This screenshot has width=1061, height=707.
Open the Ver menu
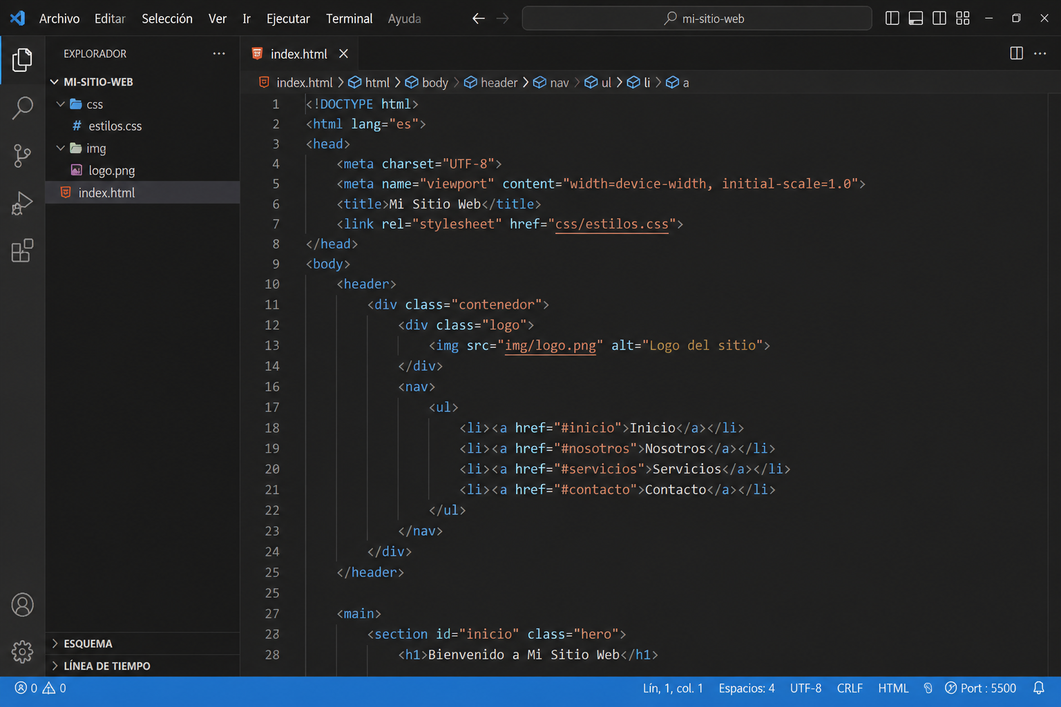[x=218, y=19]
